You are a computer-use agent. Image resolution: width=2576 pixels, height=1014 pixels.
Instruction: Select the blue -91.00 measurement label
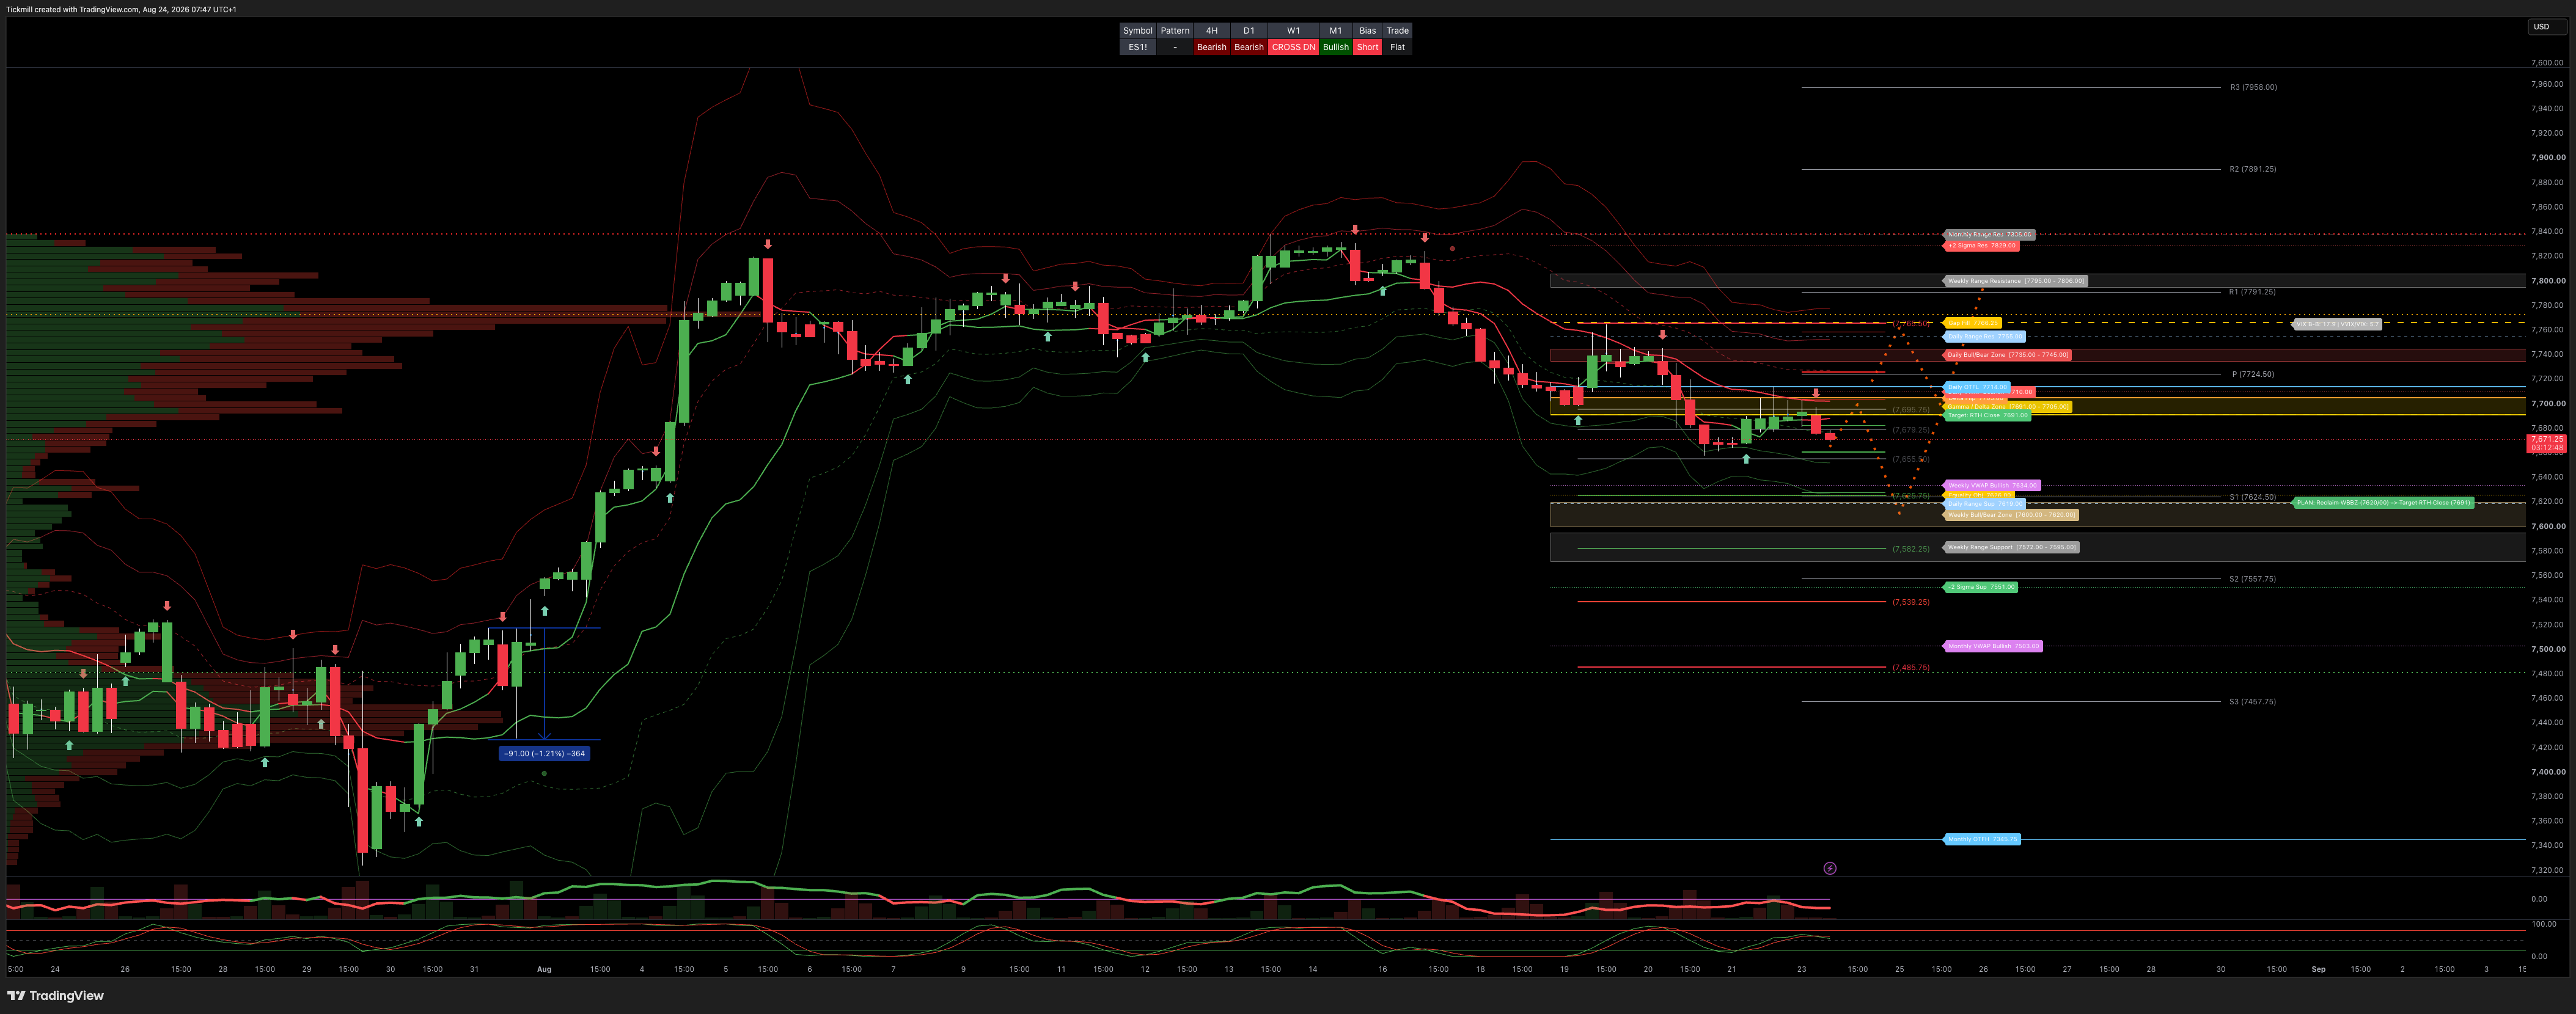(x=544, y=753)
